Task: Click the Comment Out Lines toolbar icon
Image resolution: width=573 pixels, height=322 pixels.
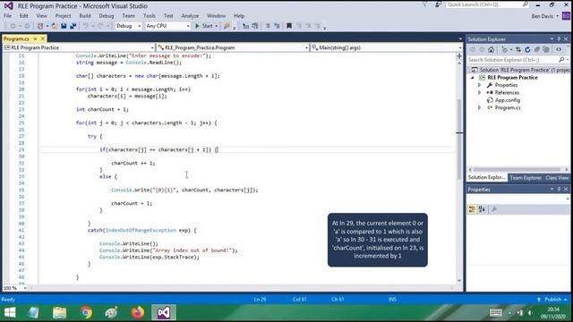Action: (268, 26)
